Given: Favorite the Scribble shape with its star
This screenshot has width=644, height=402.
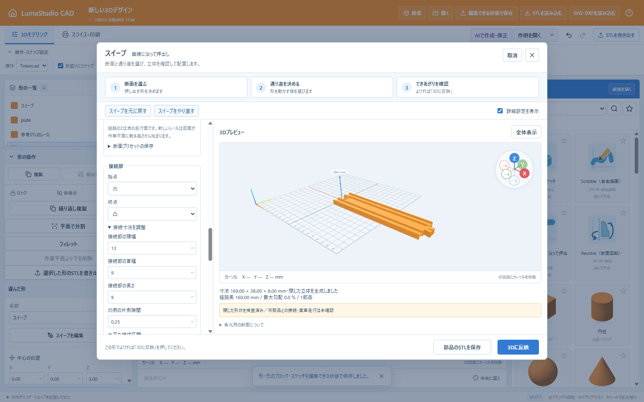Looking at the screenshot, I should click(x=623, y=141).
